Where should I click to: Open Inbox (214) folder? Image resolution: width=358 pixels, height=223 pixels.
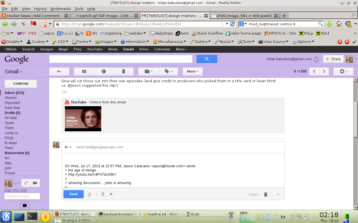(15, 93)
